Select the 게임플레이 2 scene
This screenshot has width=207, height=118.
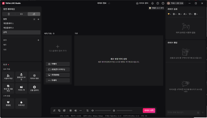pyautogui.click(x=21, y=28)
